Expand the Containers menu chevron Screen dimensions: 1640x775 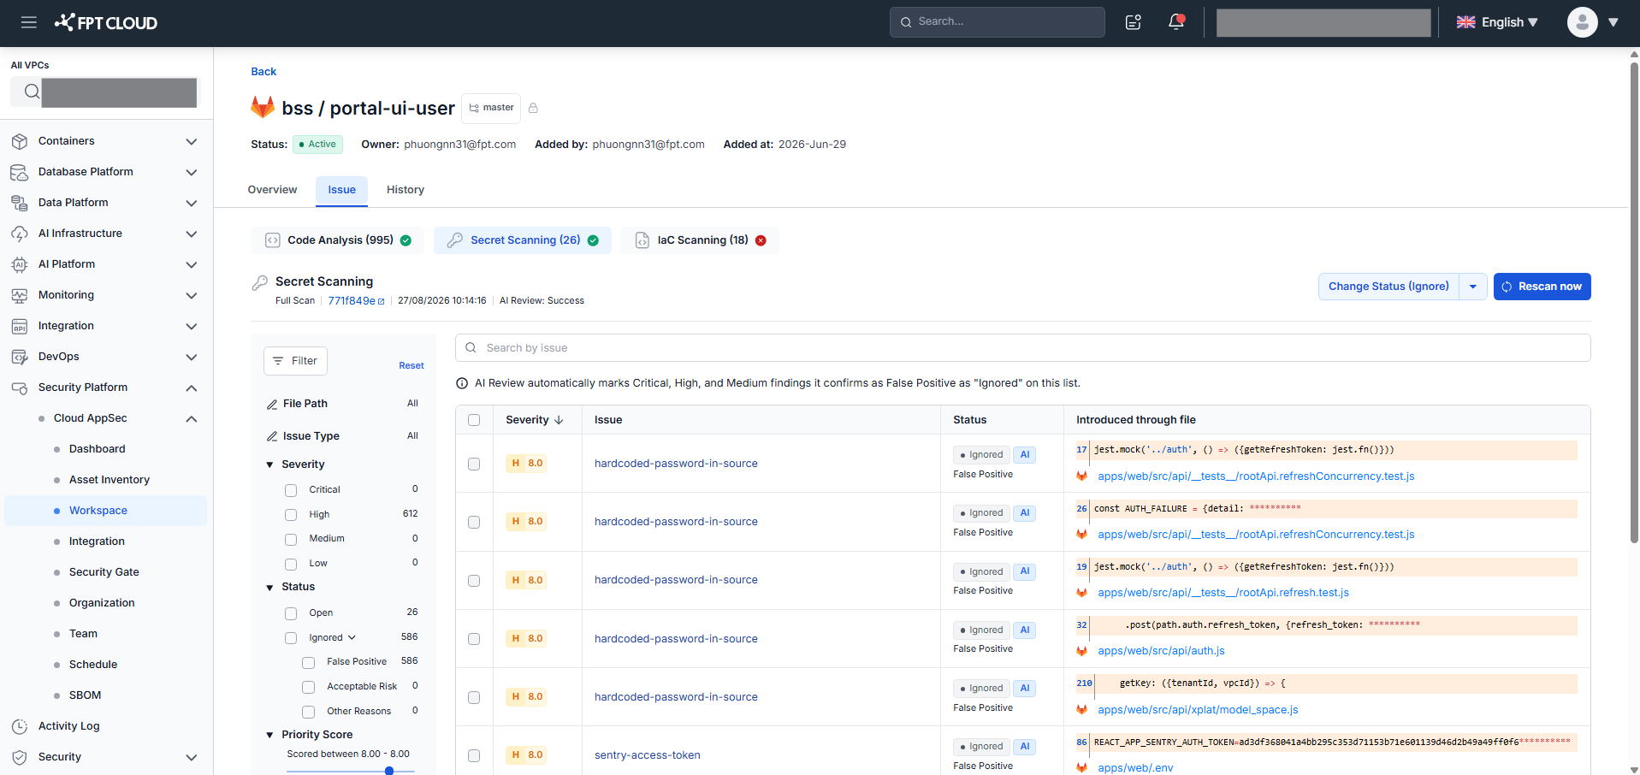pos(192,141)
